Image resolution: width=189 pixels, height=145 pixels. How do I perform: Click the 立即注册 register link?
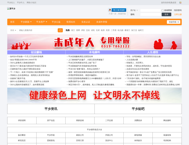178,14
